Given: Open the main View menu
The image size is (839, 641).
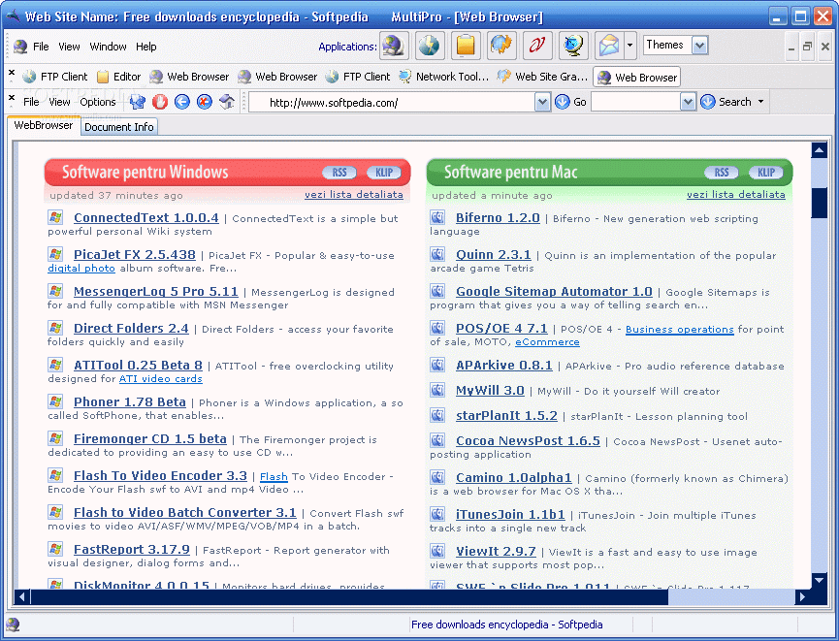Looking at the screenshot, I should (x=69, y=47).
